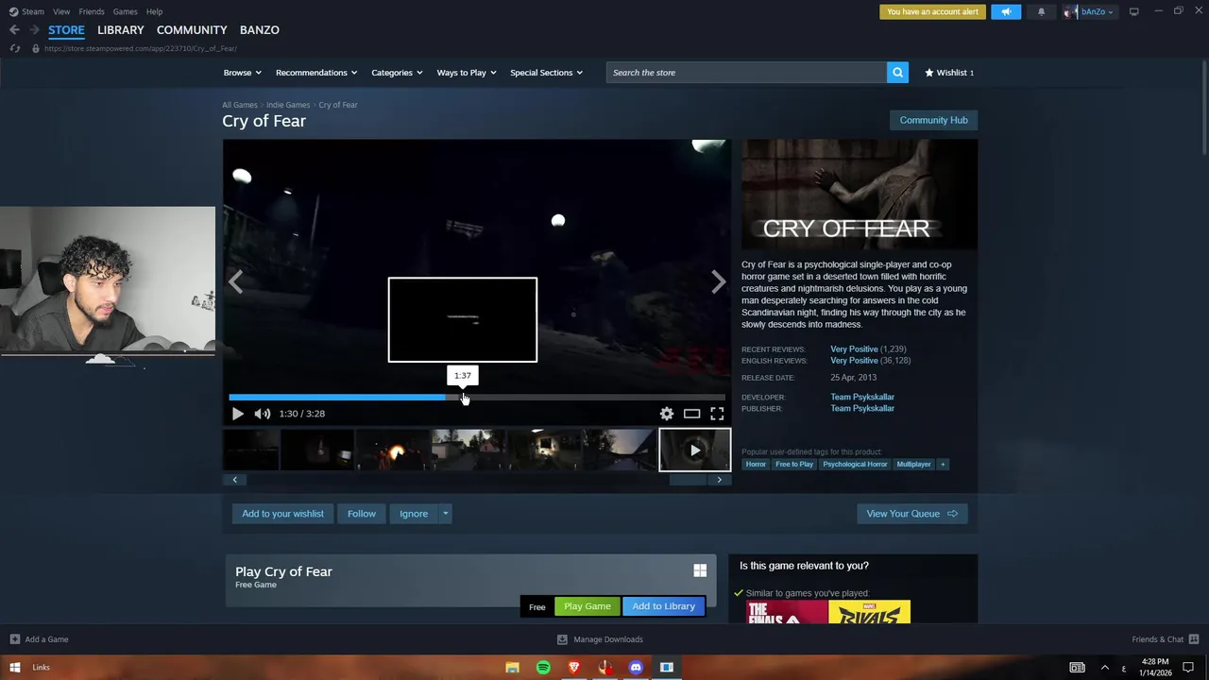Switch to Big Picture mode icon
This screenshot has height=680, width=1209.
[1133, 11]
